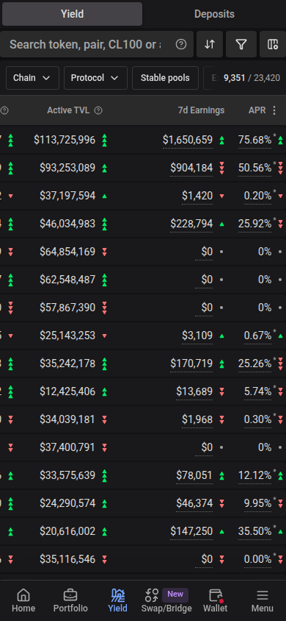Click red arrow beside $35,116,546
The height and width of the screenshot is (621, 286).
(105, 560)
